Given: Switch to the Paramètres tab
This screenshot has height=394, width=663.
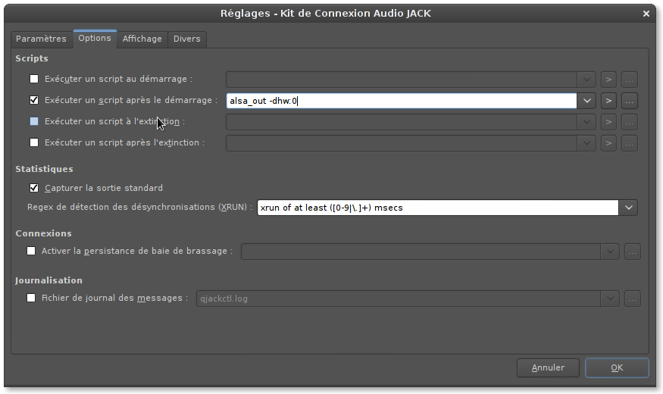Looking at the screenshot, I should click(x=41, y=39).
